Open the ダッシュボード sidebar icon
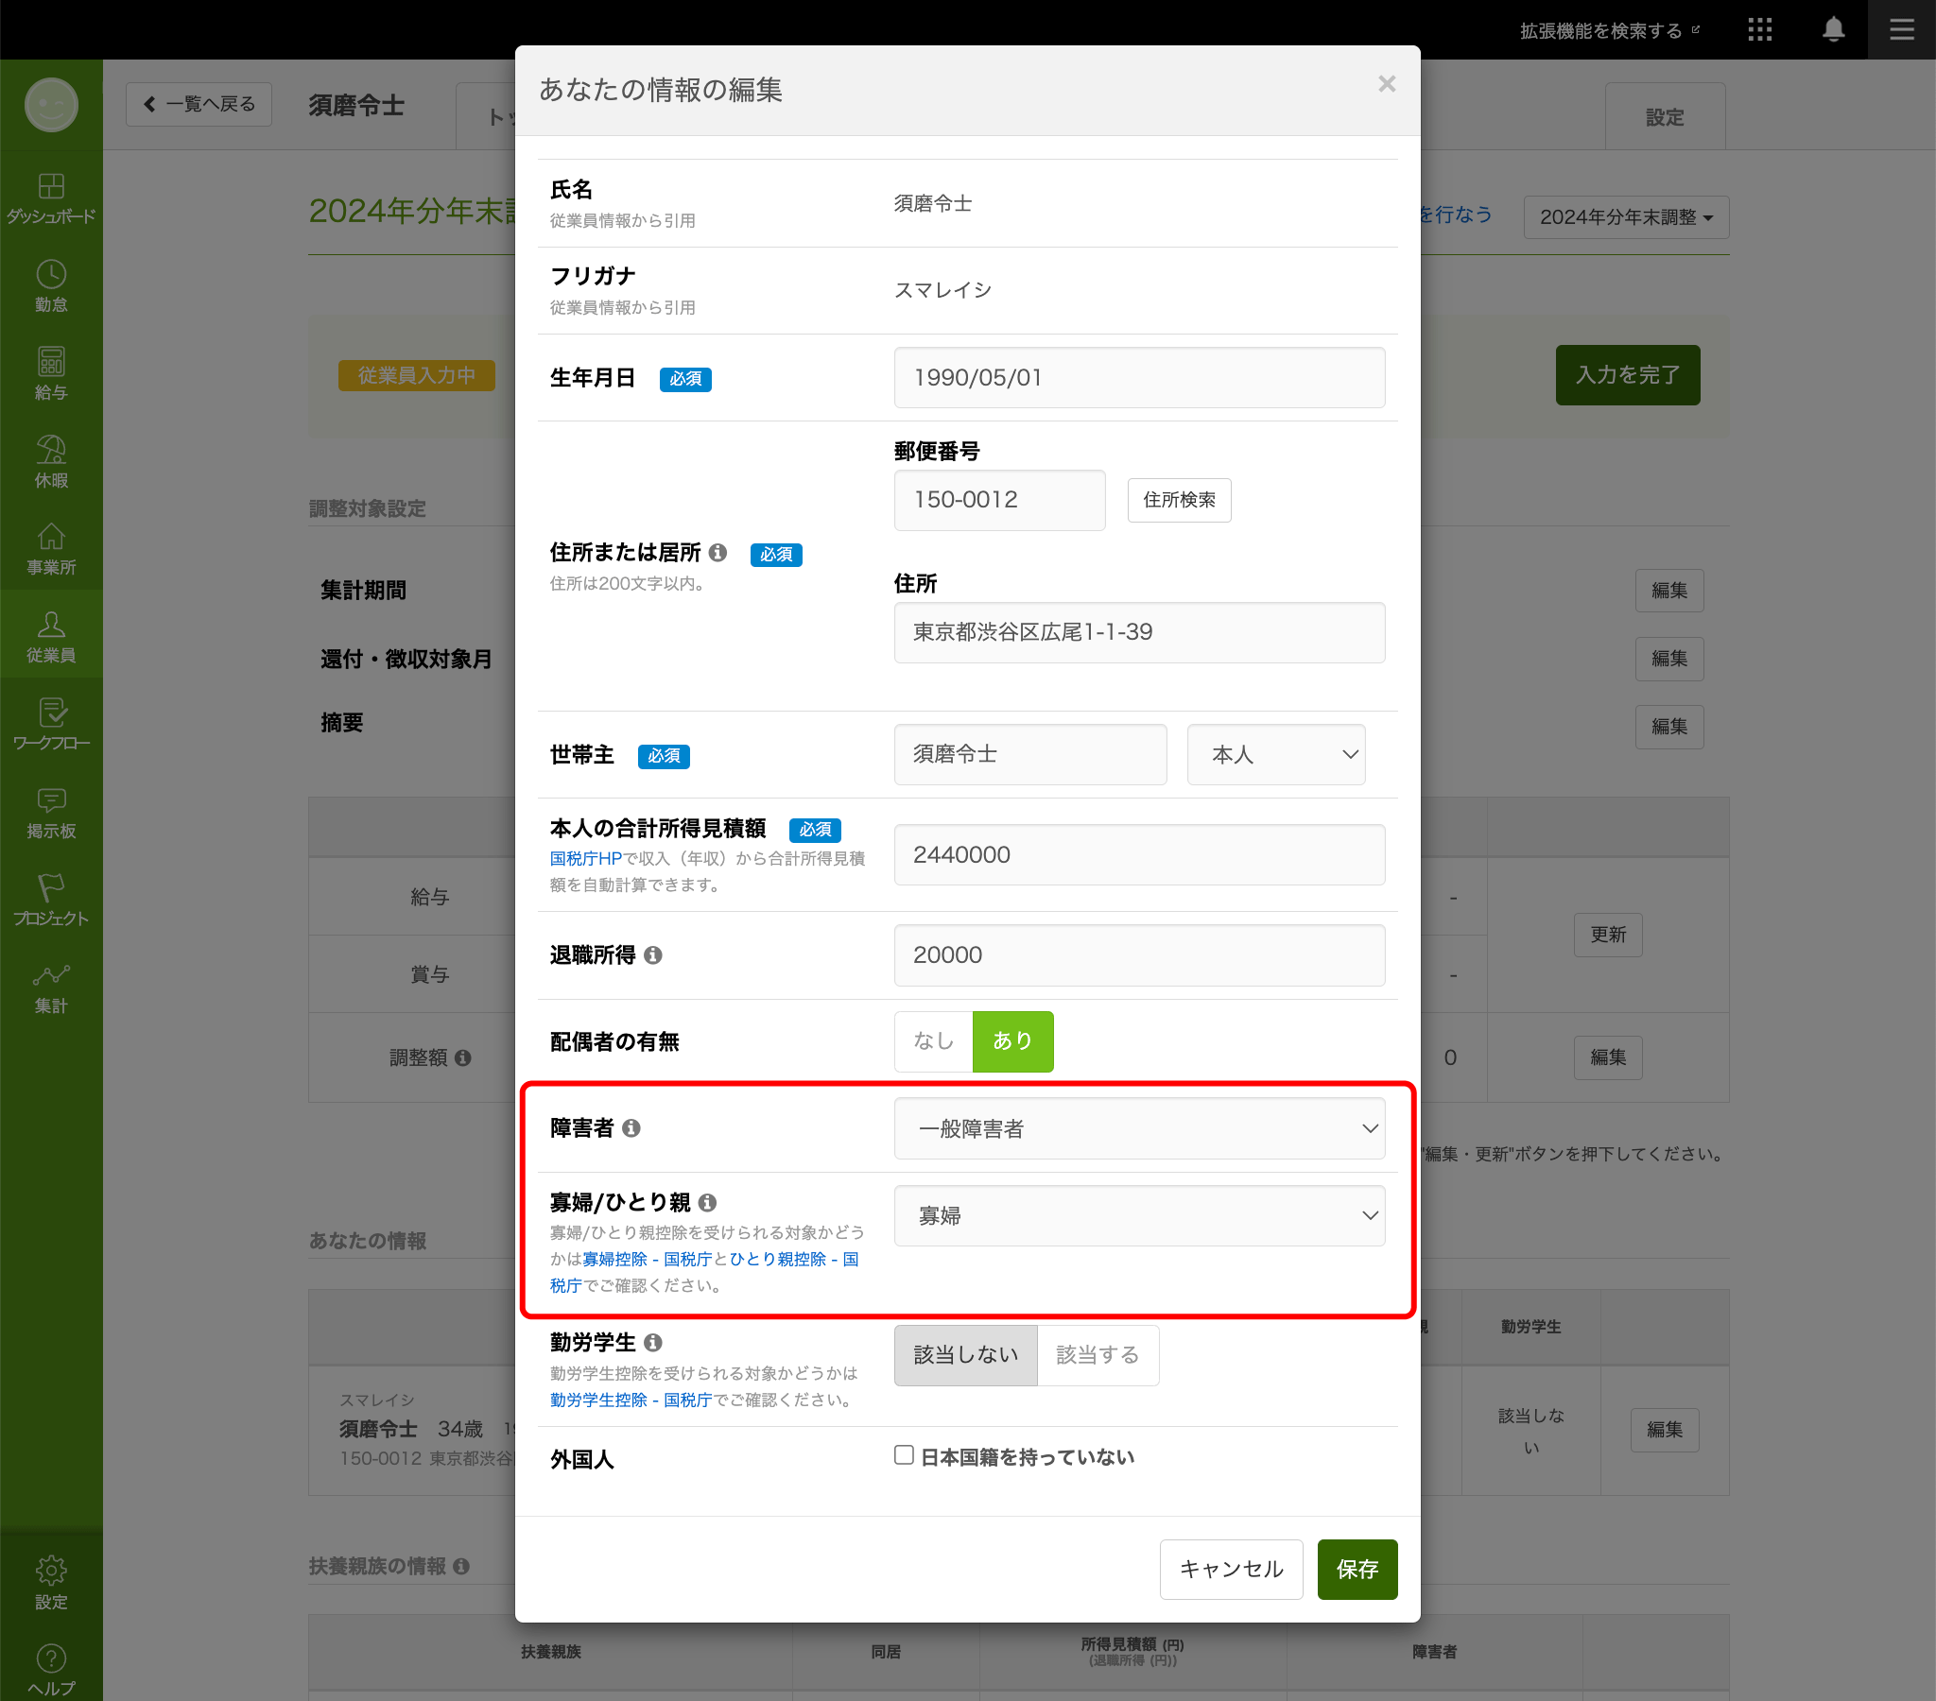Image resolution: width=1936 pixels, height=1701 pixels. (x=51, y=198)
